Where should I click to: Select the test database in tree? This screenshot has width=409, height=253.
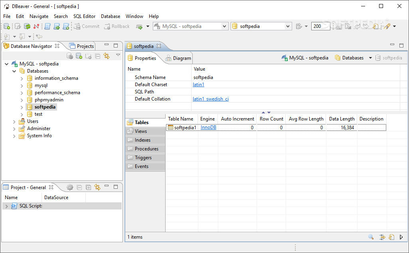click(x=38, y=114)
